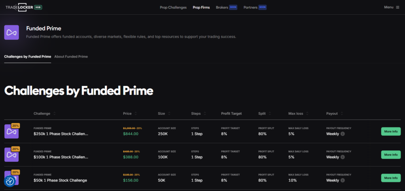Screen dimensions: 405x191
Task: Sort the table by Size column
Action: tap(169, 114)
